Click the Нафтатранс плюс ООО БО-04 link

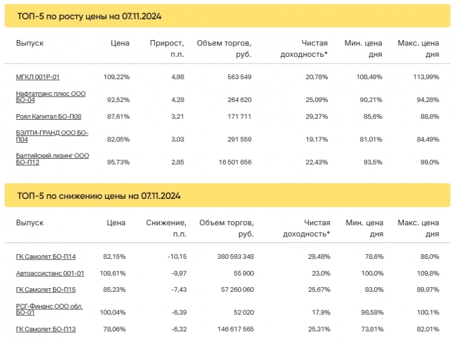[x=50, y=96]
